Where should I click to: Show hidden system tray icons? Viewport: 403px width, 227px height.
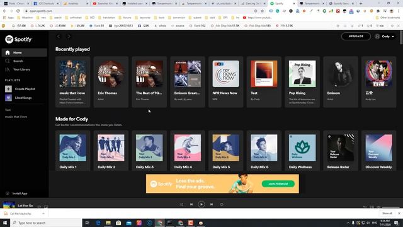click(348, 223)
